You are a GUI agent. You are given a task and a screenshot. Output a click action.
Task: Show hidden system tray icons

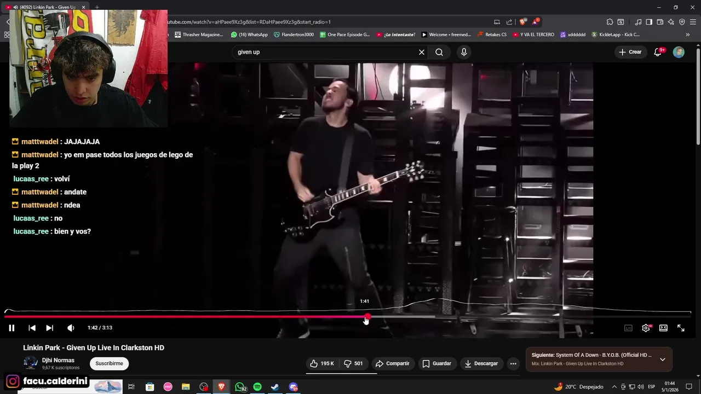(614, 387)
